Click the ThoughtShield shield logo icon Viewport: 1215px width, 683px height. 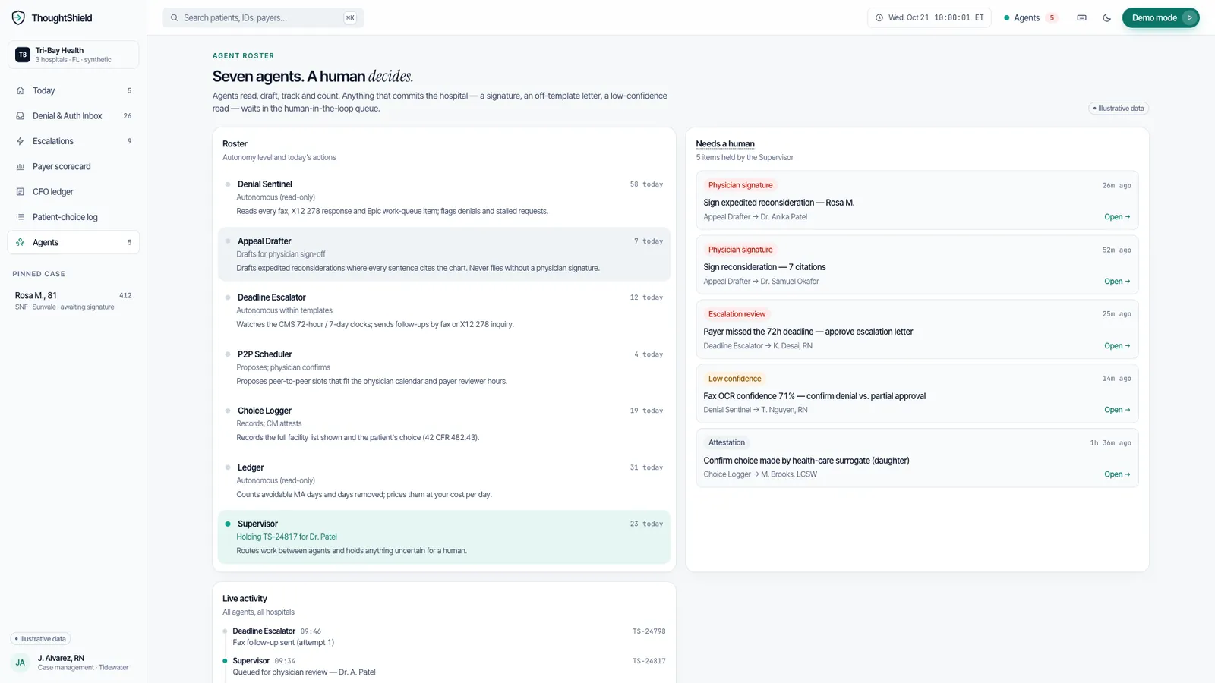click(18, 17)
